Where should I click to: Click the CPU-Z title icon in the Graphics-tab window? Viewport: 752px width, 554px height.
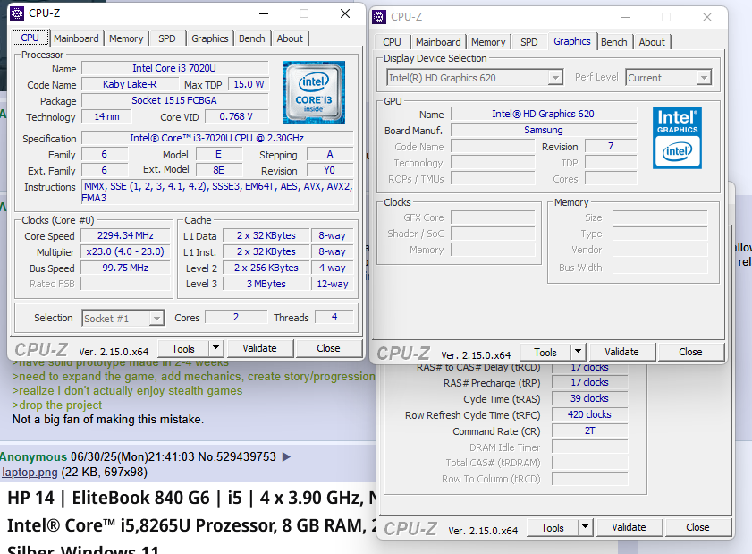coord(379,17)
